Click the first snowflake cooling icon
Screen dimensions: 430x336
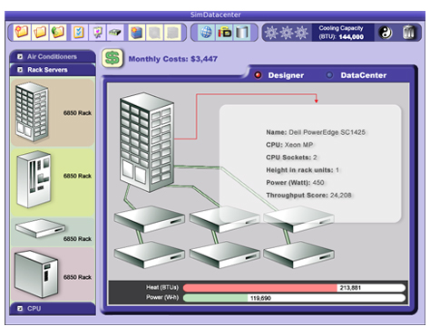(271, 33)
